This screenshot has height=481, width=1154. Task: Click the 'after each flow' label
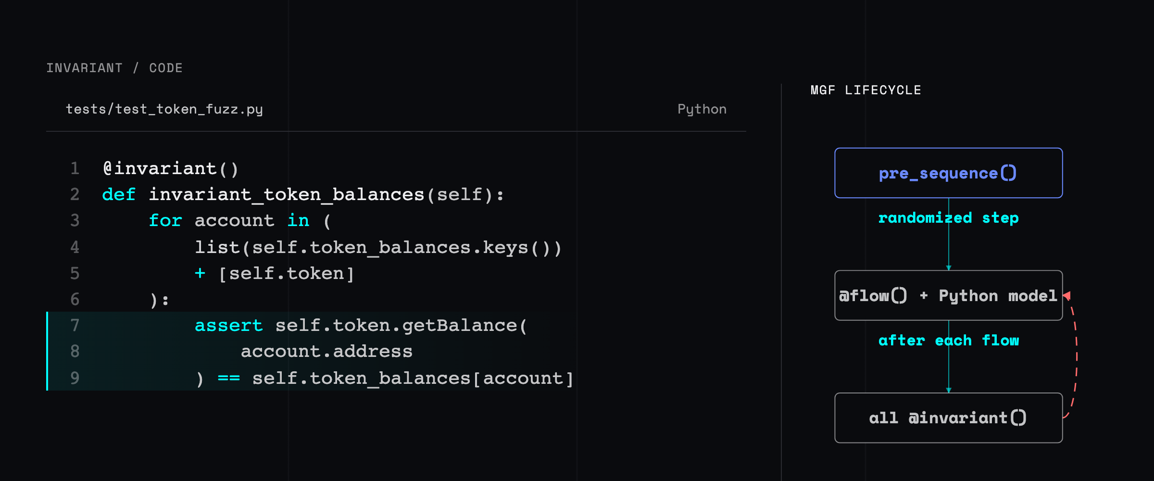[x=948, y=341]
